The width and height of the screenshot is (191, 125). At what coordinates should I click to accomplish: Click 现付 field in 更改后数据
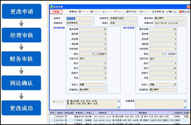[163, 64]
